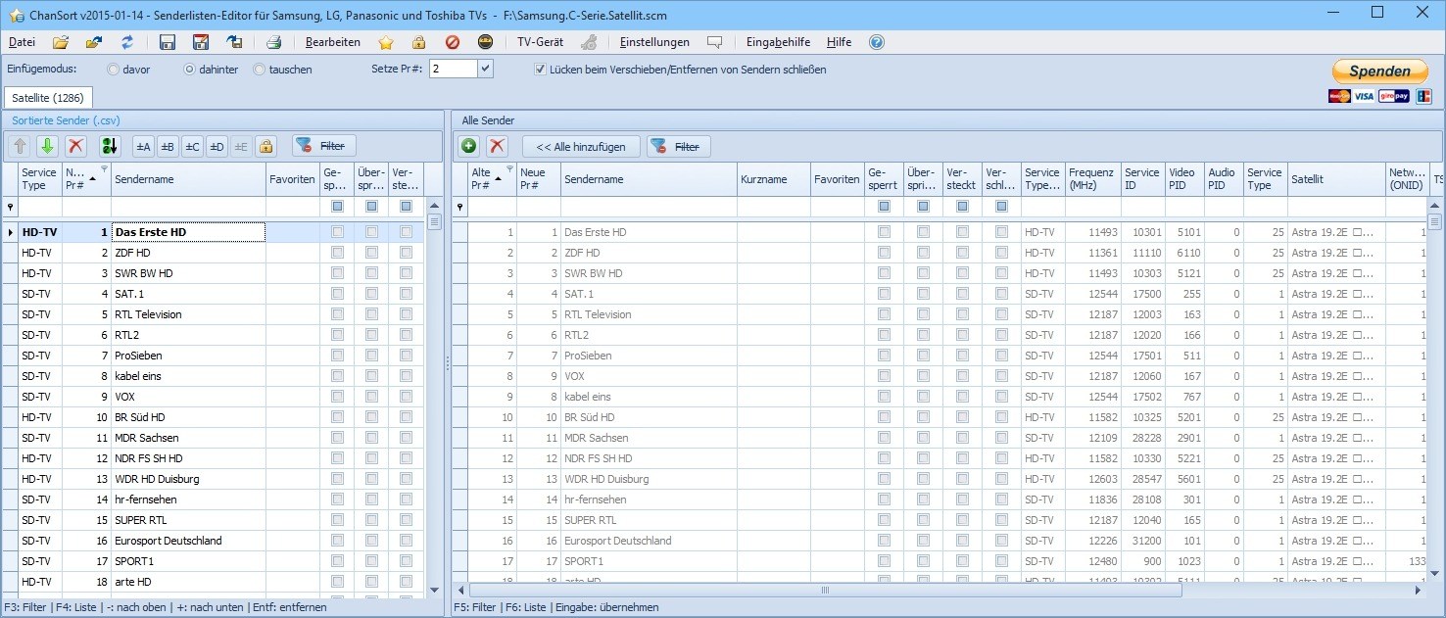1446x618 pixels.
Task: Select the 'dahinter' insert mode
Action: tap(212, 70)
